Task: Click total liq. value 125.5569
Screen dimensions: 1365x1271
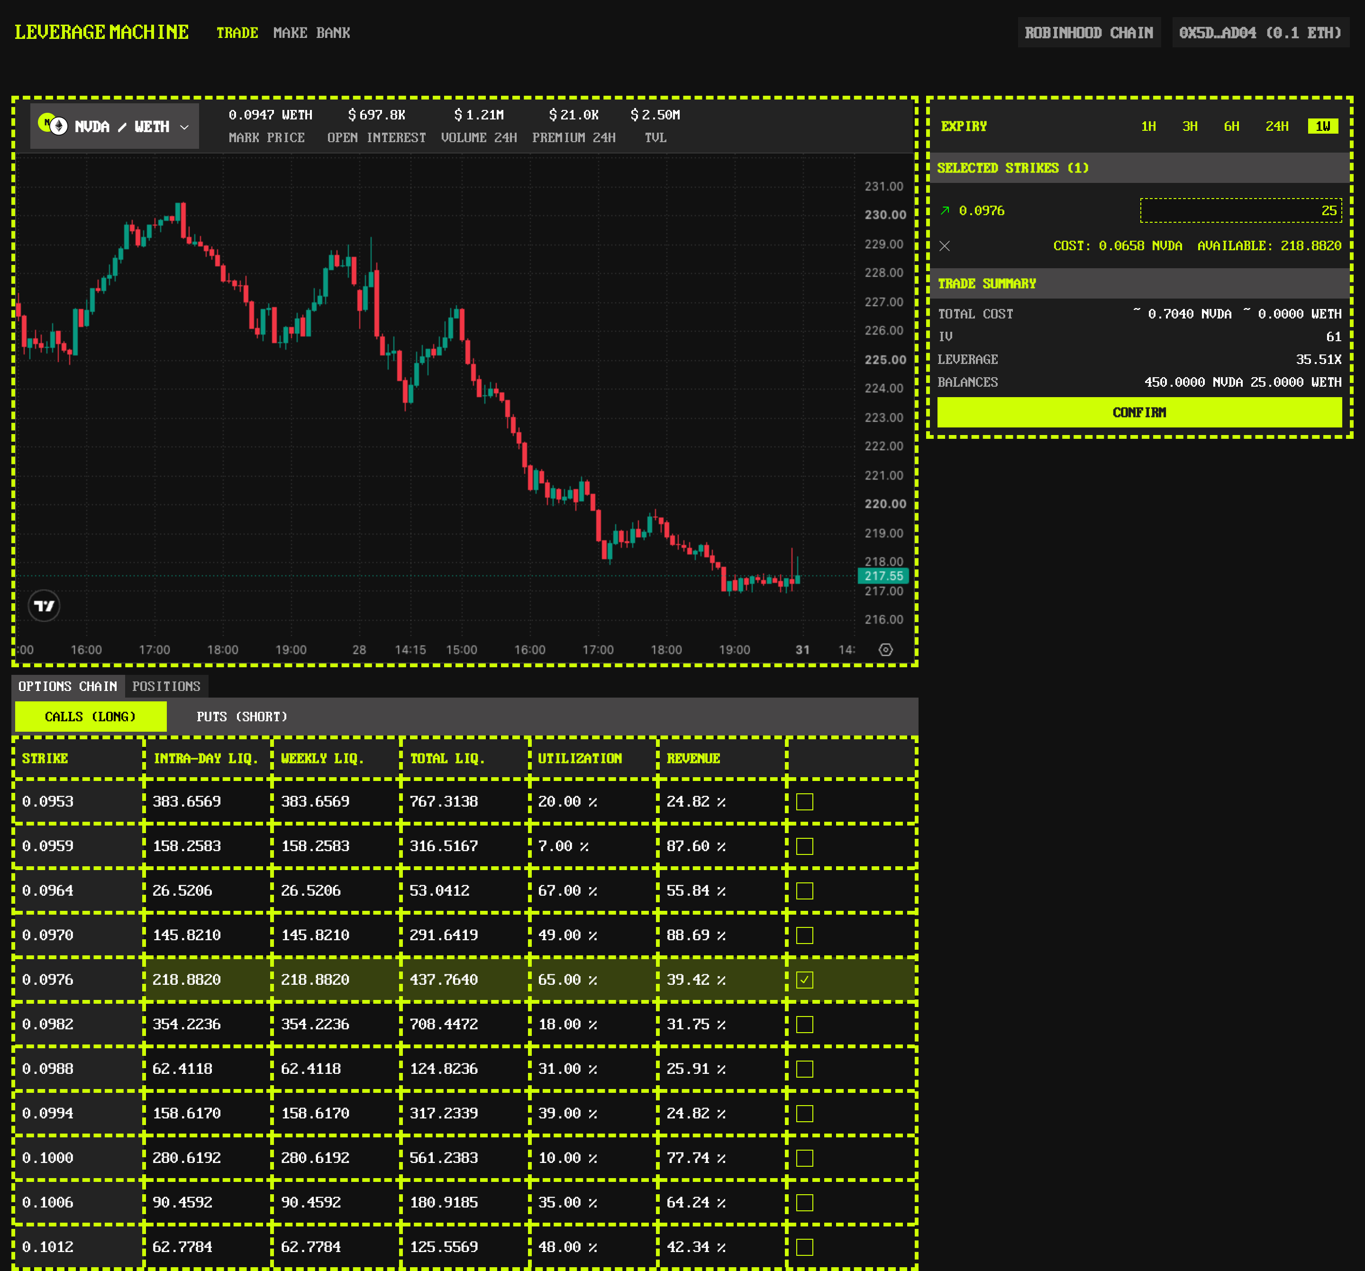Action: point(444,1247)
